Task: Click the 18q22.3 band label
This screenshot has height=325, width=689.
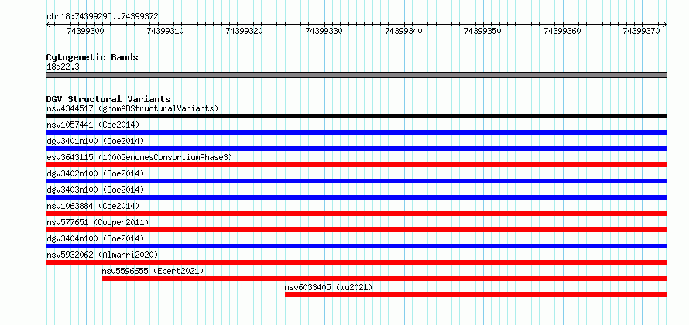Action: (63, 67)
